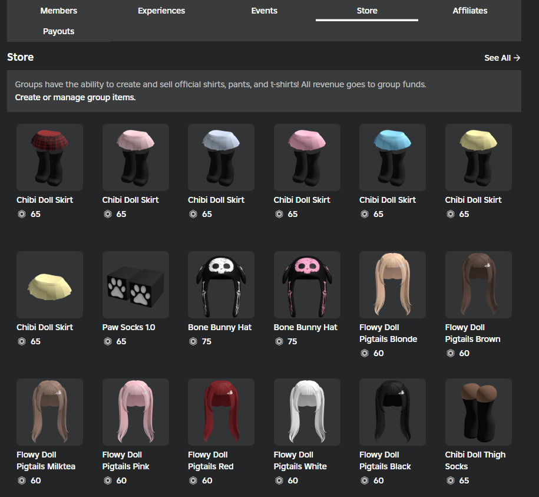Click the Robux icon under Flowy Doll Pigtails Pink
This screenshot has width=539, height=497.
click(x=107, y=480)
